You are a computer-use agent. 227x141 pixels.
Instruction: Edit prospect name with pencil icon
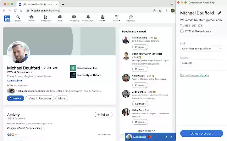point(220,13)
